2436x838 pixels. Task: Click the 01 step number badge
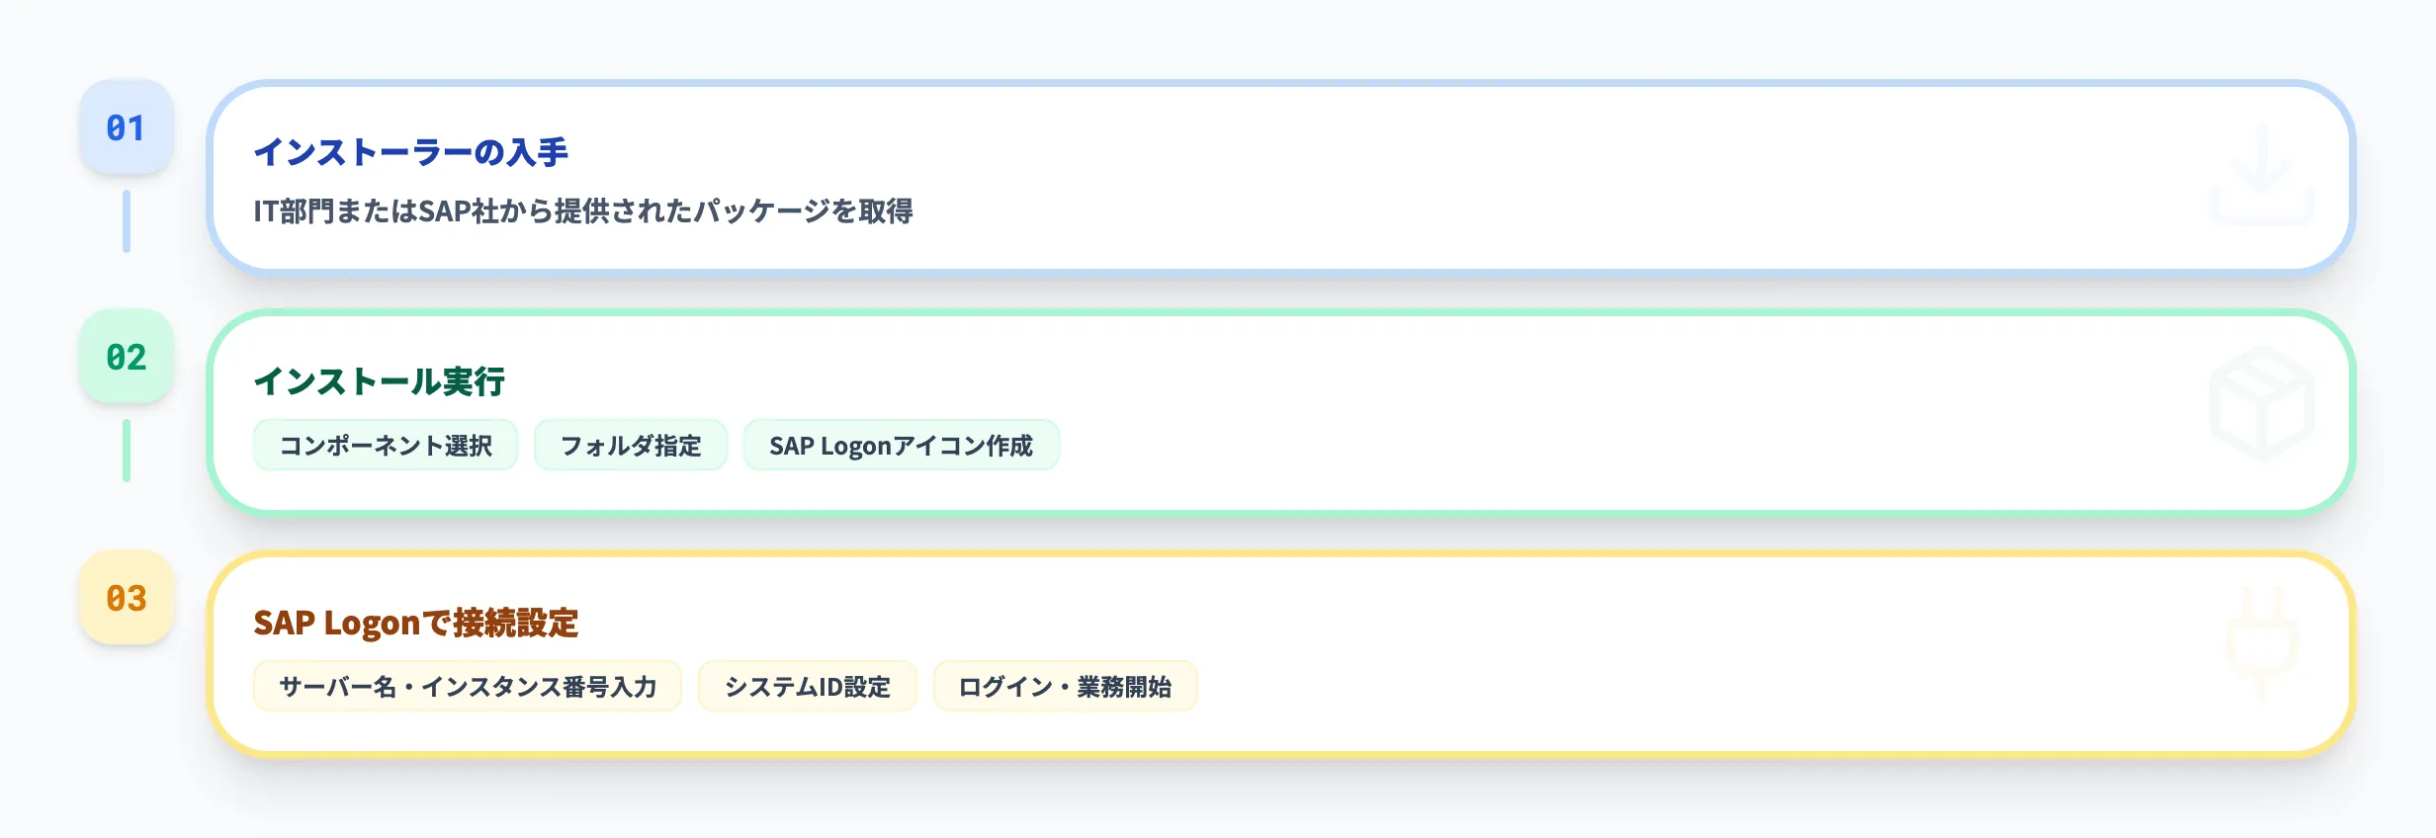tap(127, 127)
